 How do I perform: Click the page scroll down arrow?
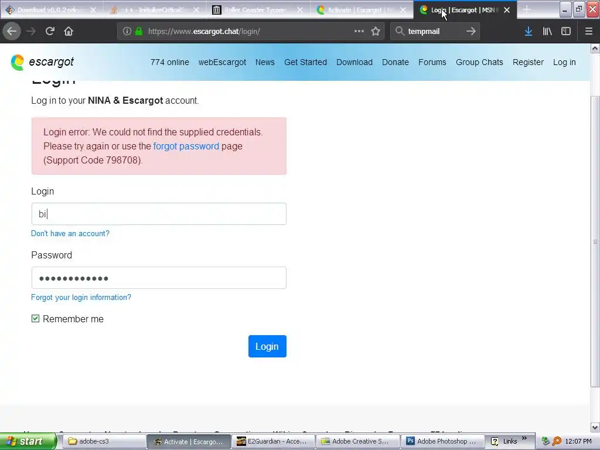(595, 427)
